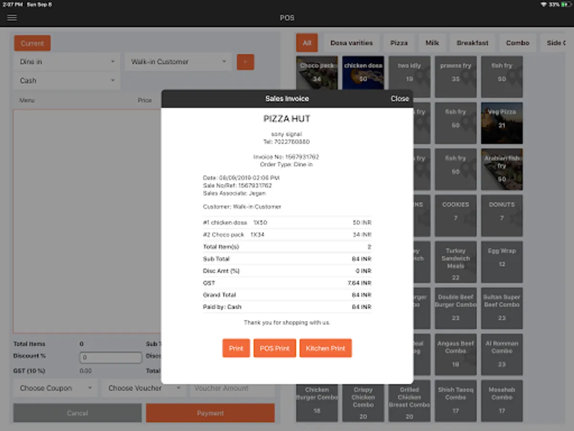Select the All category tab

[307, 43]
